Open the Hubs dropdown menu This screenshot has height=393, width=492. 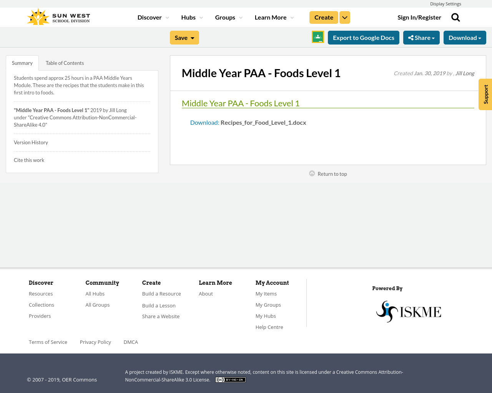[190, 17]
